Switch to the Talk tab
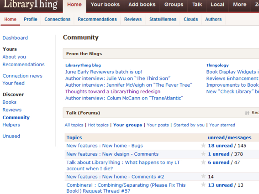Viewport: 259px width, 194px height. (197, 5)
